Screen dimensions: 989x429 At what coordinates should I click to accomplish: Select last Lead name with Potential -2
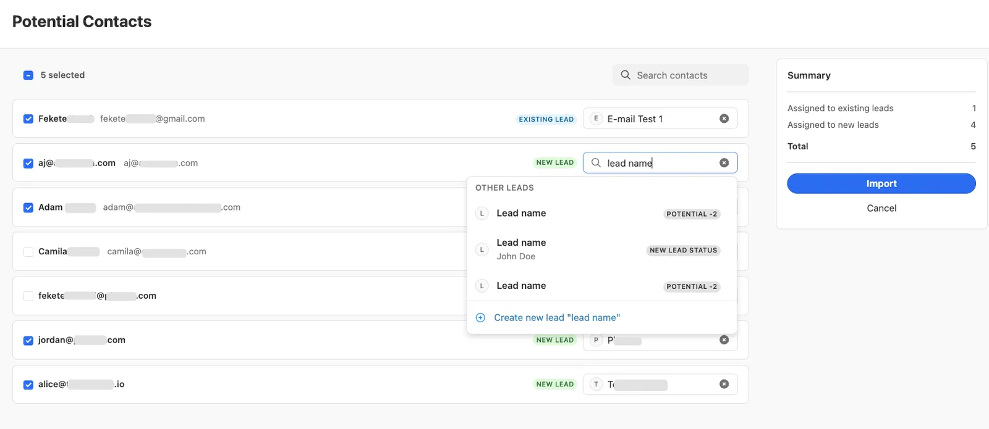[601, 286]
